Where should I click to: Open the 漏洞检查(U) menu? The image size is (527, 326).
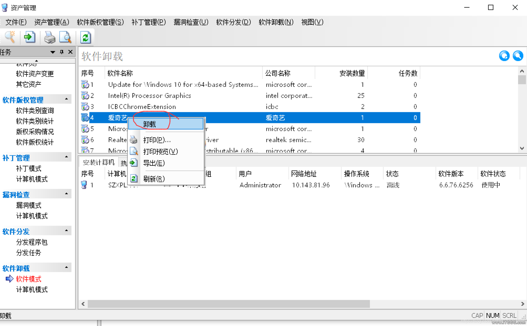click(191, 22)
